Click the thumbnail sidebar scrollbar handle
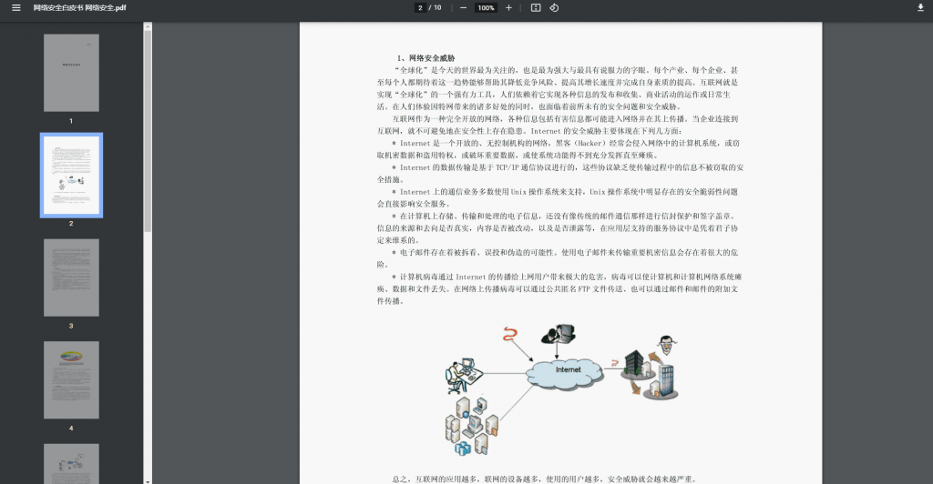Image resolution: width=933 pixels, height=484 pixels. pos(148,131)
